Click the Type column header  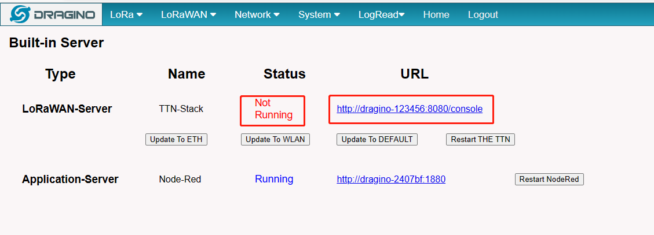pos(60,74)
